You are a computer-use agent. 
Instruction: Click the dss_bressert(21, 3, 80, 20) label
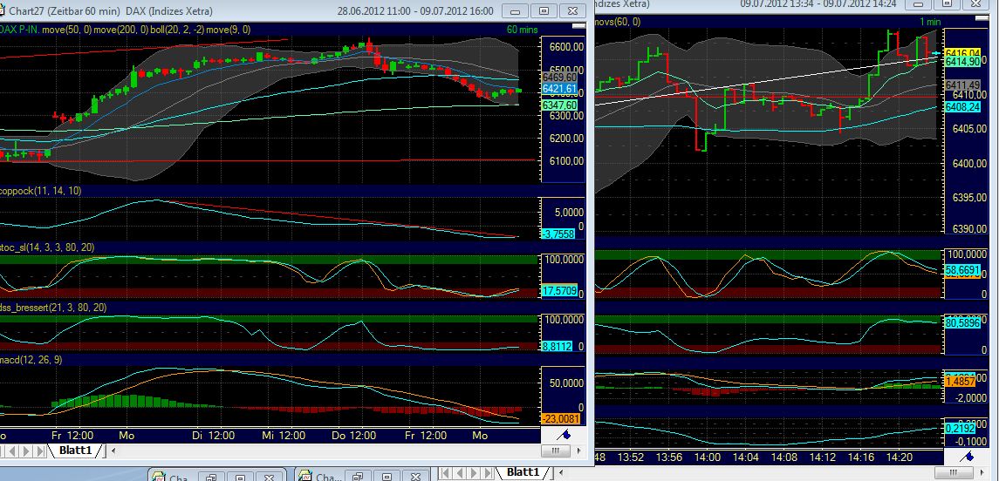coord(53,308)
